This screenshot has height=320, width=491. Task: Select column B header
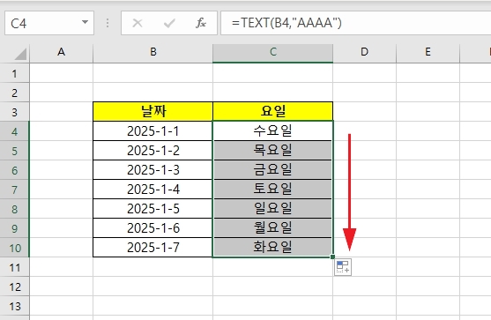pos(153,52)
